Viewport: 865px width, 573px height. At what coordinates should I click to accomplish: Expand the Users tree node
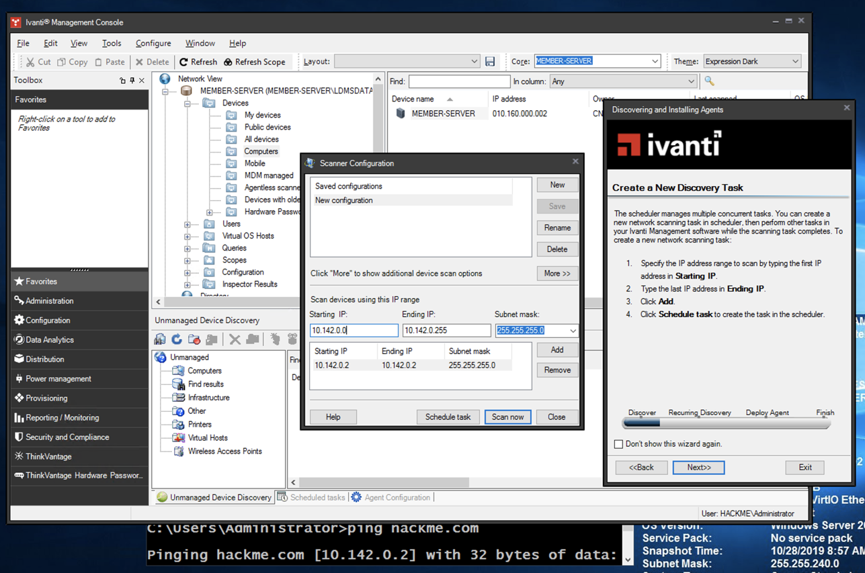click(188, 224)
